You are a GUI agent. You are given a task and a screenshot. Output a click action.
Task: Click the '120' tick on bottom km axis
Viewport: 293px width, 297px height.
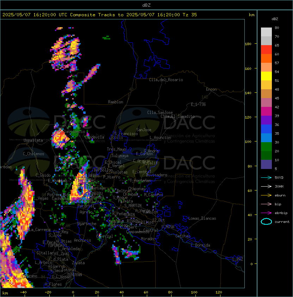point(218,292)
